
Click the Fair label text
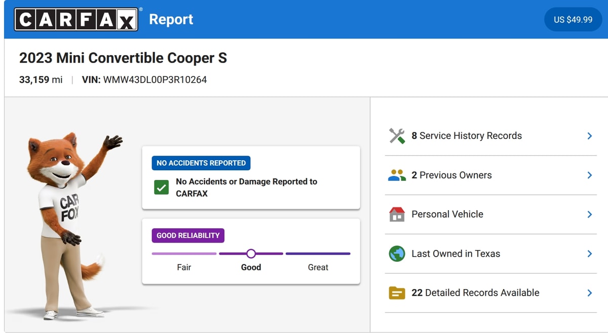point(184,267)
